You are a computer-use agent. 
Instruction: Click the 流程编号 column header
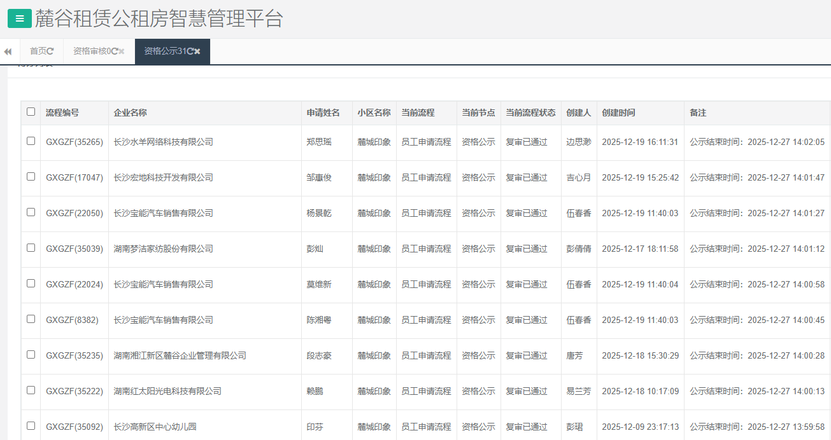coord(62,113)
